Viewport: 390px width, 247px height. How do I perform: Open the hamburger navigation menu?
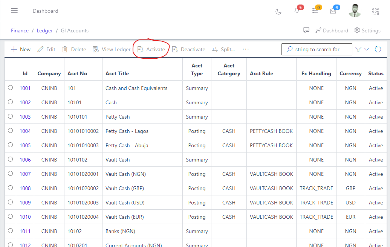15,10
